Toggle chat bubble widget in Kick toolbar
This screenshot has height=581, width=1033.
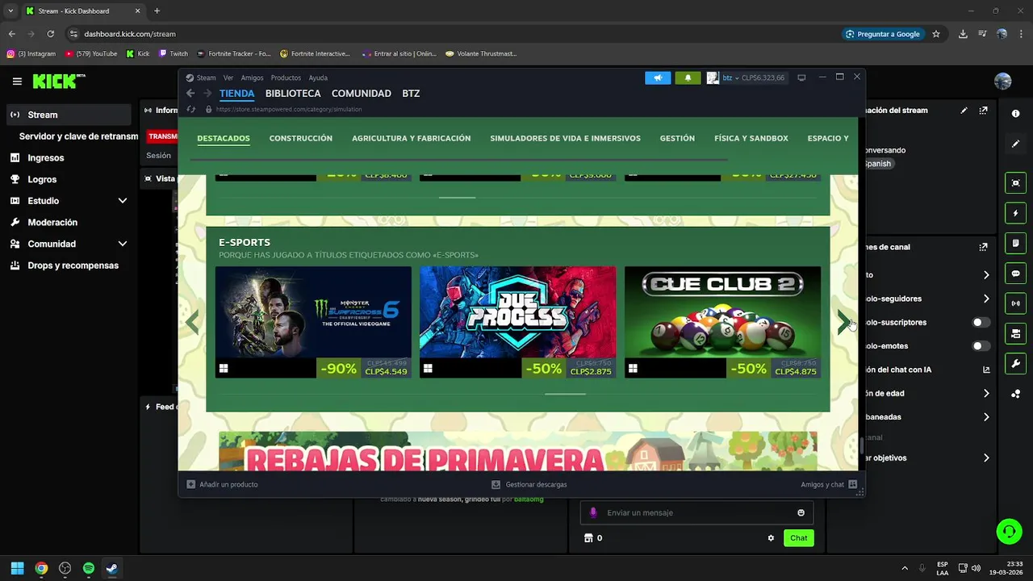click(x=1015, y=274)
